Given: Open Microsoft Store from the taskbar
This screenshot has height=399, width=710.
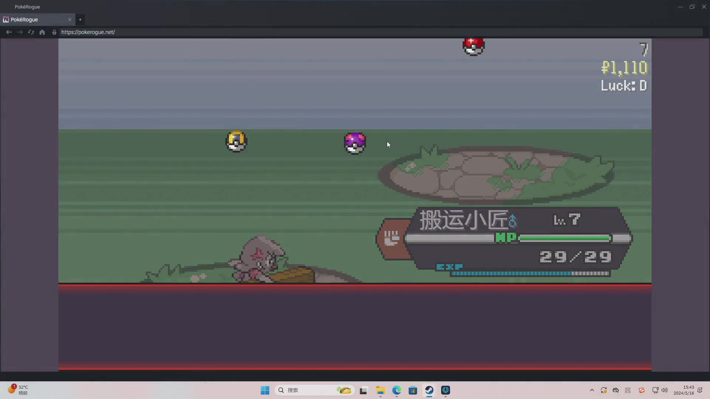Looking at the screenshot, I should click(413, 390).
